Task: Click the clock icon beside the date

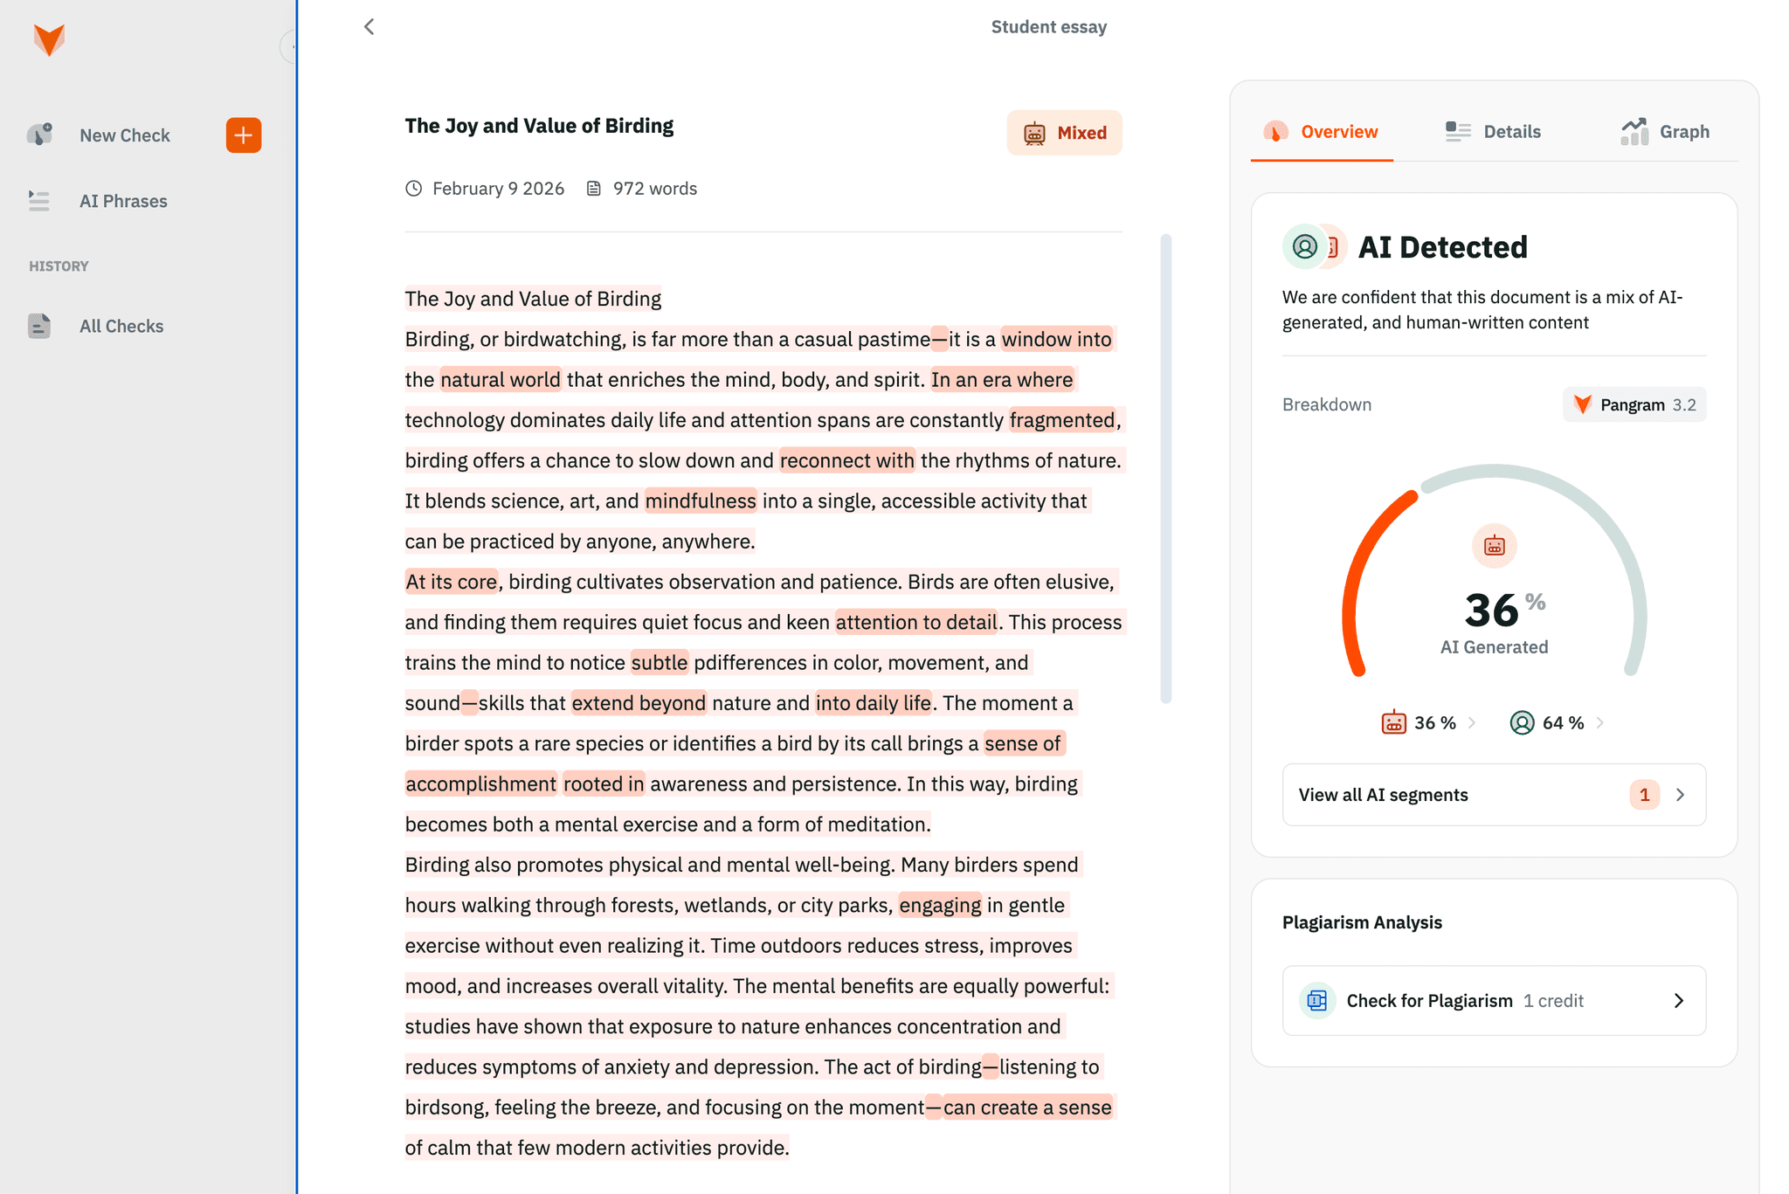Action: 414,188
